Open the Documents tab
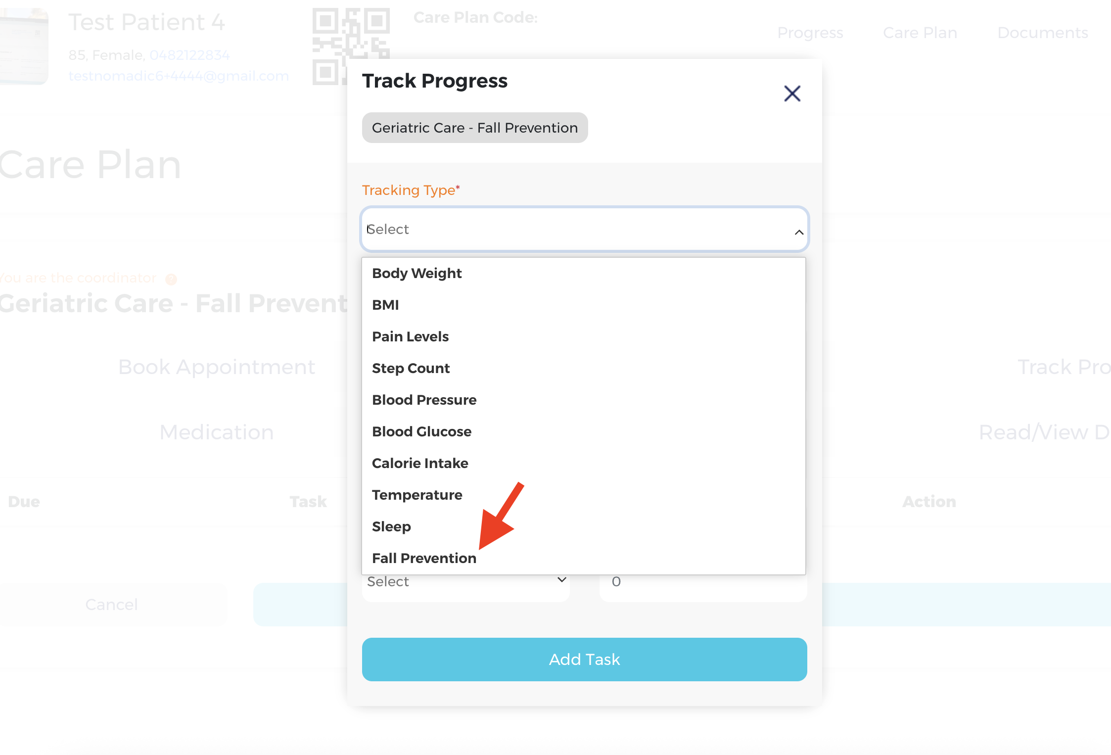The height and width of the screenshot is (755, 1111). pyautogui.click(x=1042, y=33)
